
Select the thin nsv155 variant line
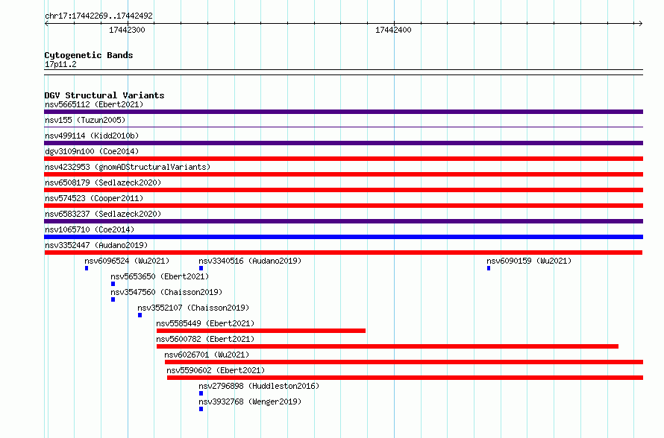click(x=343, y=127)
